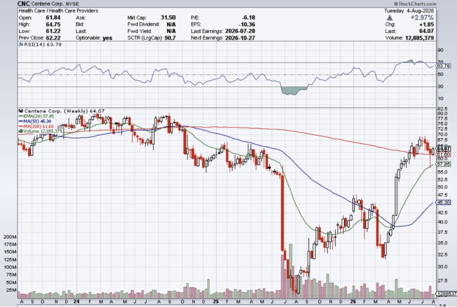457x307 pixels.
Task: Click the 27.5 price axis label
Action: coord(442,281)
